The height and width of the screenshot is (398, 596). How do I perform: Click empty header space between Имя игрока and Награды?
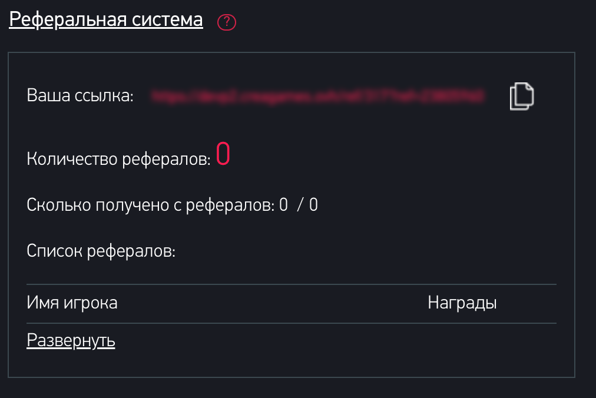tap(271, 303)
